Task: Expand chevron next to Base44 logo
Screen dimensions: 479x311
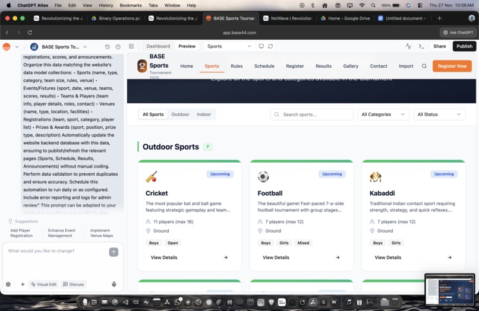Action: [17, 47]
